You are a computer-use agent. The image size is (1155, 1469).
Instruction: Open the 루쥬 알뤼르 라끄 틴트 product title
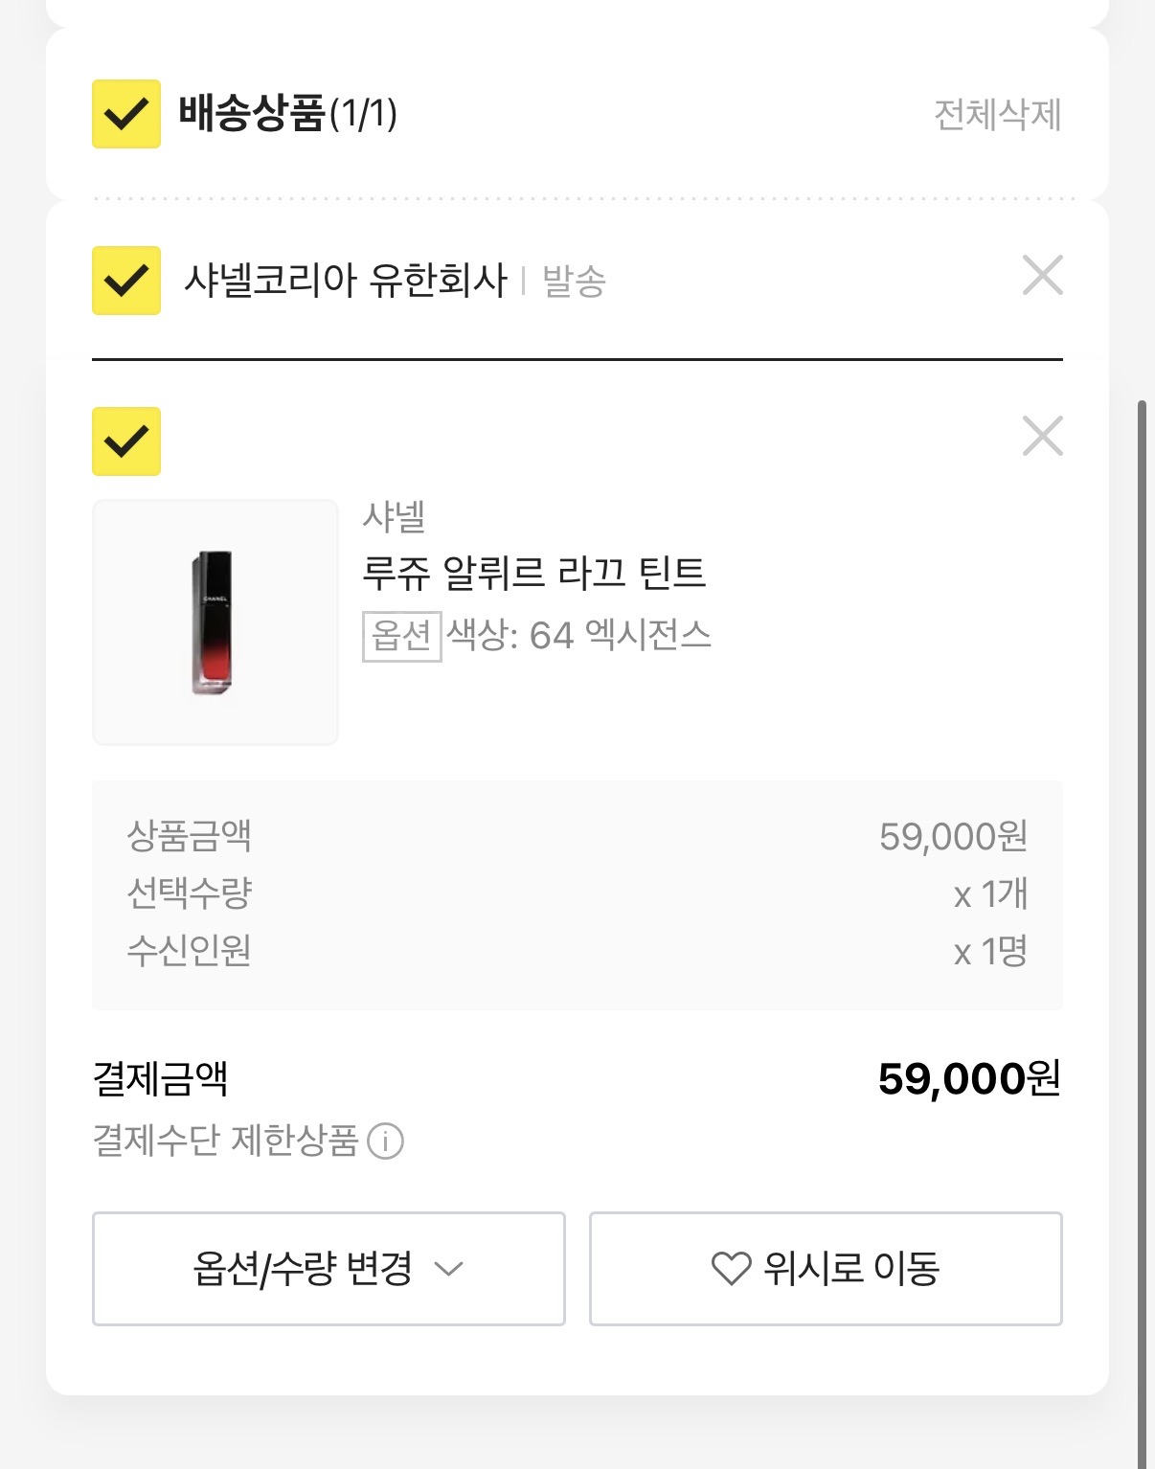click(x=533, y=574)
